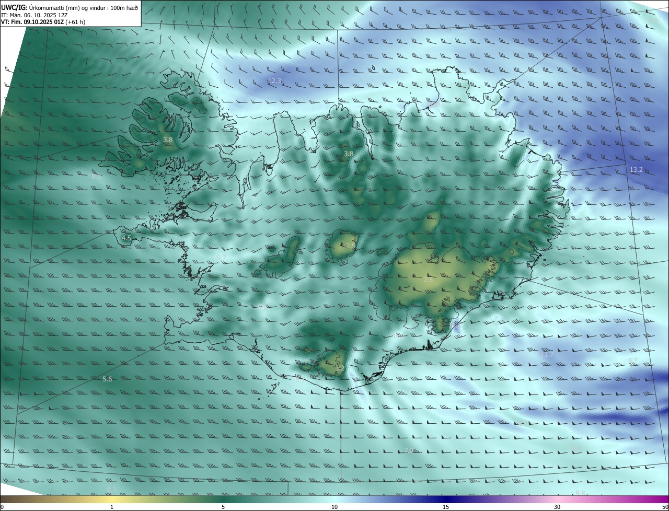
Task: Click the 9.8 value above the colour scale
Action: 580,493
